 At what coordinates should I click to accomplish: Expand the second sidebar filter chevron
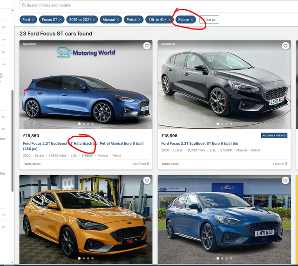point(4,40)
